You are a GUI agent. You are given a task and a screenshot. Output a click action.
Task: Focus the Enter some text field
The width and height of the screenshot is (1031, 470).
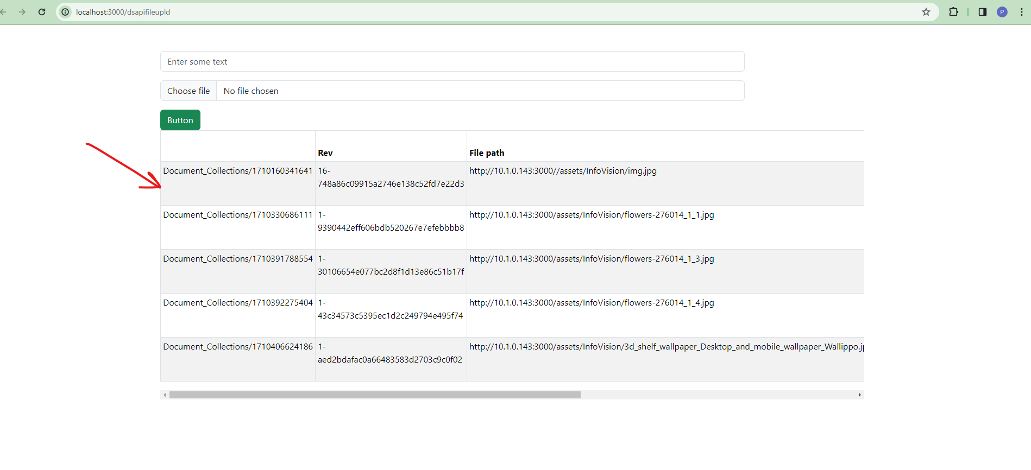click(x=452, y=61)
